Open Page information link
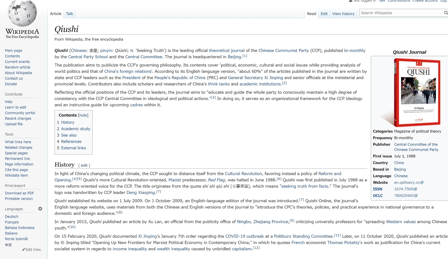The height and width of the screenshot is (259, 448). (x=19, y=164)
